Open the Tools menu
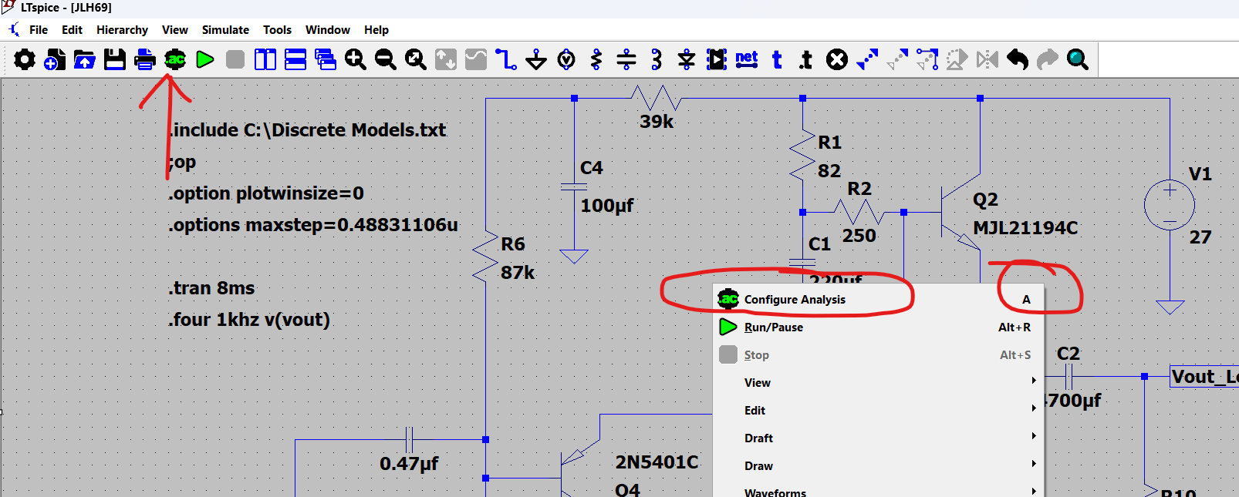This screenshot has height=497, width=1239. 277,30
